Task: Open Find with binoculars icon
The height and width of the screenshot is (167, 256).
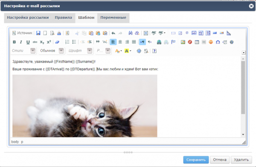Action: tap(130, 33)
